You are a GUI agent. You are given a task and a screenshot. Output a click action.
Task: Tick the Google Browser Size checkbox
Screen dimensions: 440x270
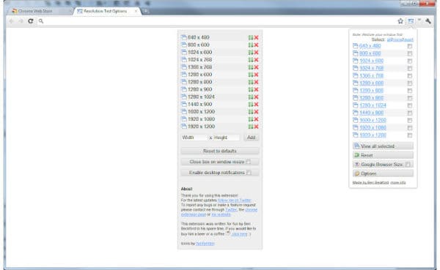tap(408, 165)
